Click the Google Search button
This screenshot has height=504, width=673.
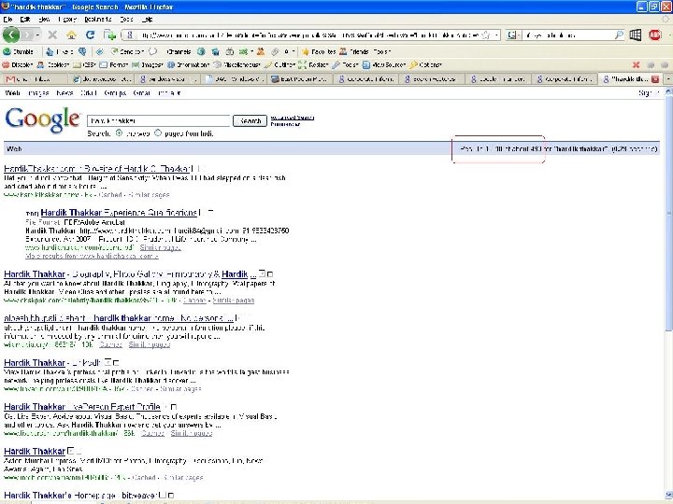point(250,120)
